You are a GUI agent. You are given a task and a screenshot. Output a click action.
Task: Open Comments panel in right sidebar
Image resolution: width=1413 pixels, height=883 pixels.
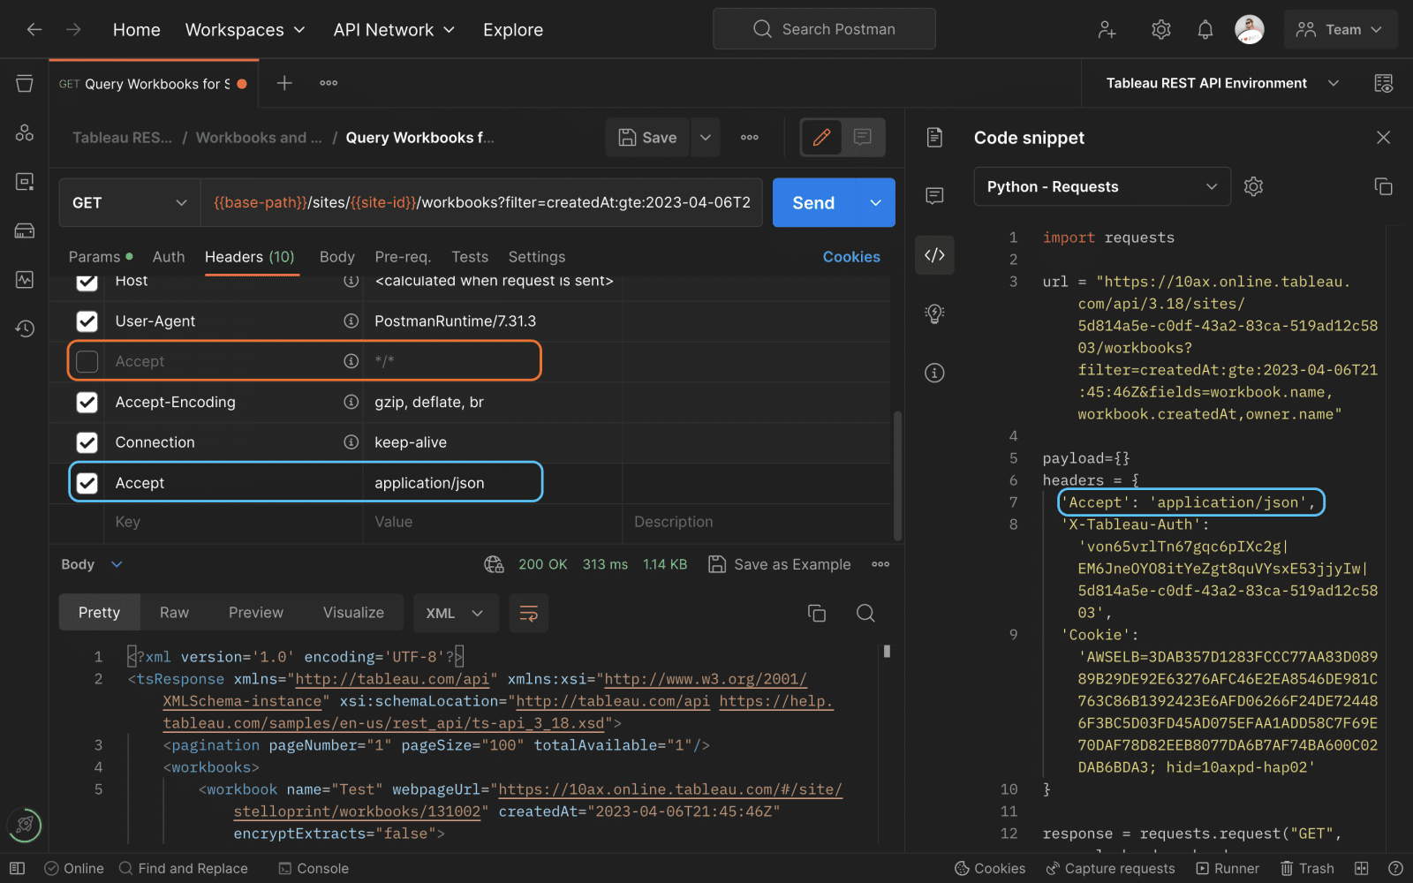click(934, 196)
